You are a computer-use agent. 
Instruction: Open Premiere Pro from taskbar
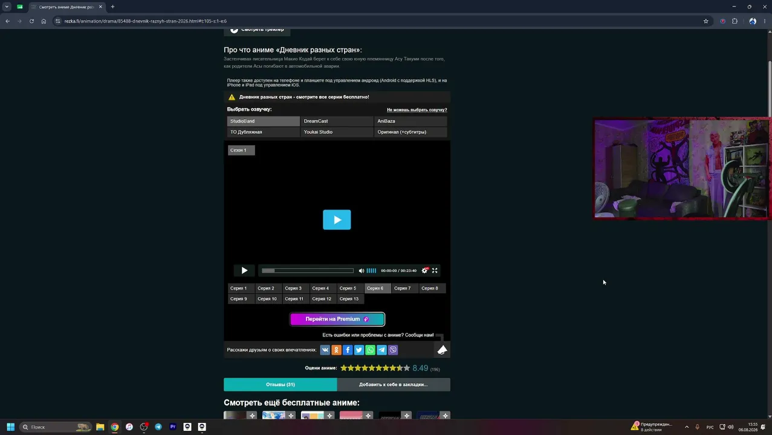tap(173, 427)
